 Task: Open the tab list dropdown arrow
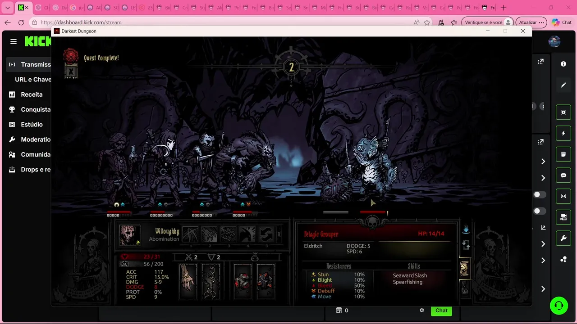tap(9, 8)
